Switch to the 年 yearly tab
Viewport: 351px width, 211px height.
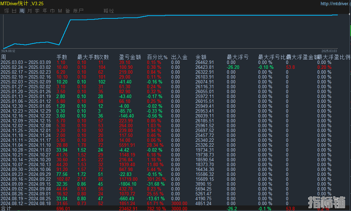coord(45,11)
